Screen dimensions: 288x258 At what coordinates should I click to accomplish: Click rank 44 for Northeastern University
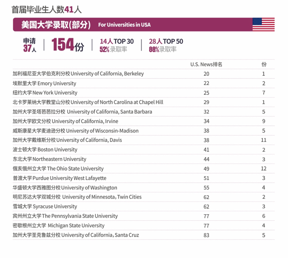(206, 159)
